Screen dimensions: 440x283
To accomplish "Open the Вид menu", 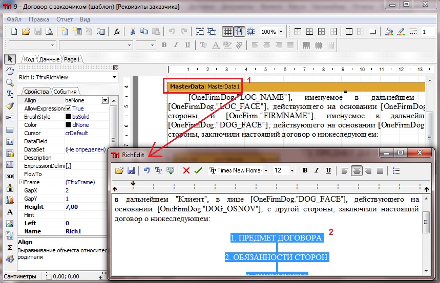I will 85,19.
